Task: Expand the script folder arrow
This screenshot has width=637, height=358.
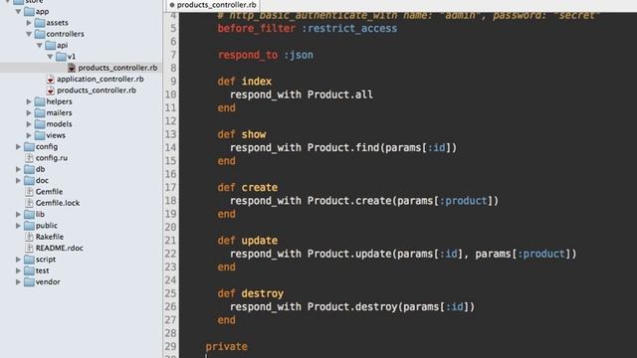Action: point(18,260)
